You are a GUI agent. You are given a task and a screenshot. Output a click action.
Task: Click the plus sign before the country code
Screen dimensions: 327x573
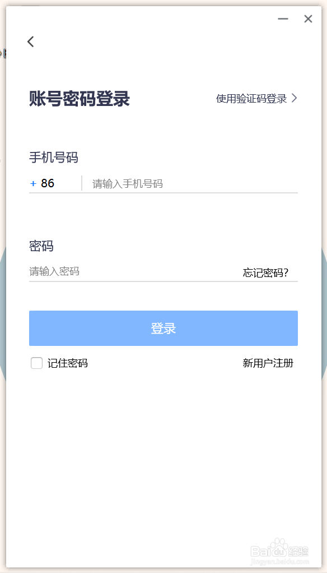click(32, 183)
